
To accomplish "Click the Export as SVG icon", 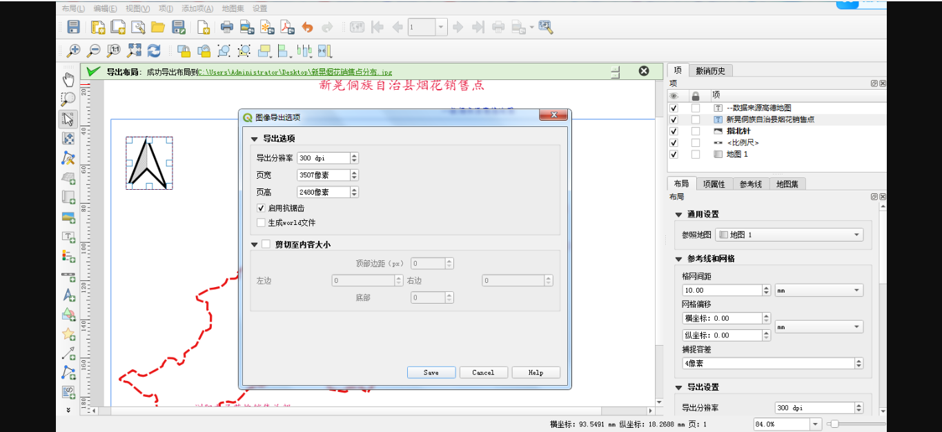I will pyautogui.click(x=267, y=28).
